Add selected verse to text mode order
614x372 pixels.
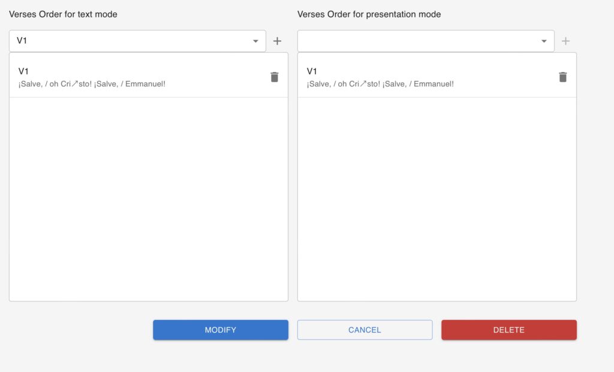coord(277,41)
